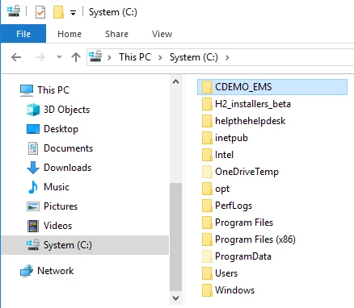Screen dimensions: 354x308
Task: Select the Intel folder name
Action: (x=224, y=155)
